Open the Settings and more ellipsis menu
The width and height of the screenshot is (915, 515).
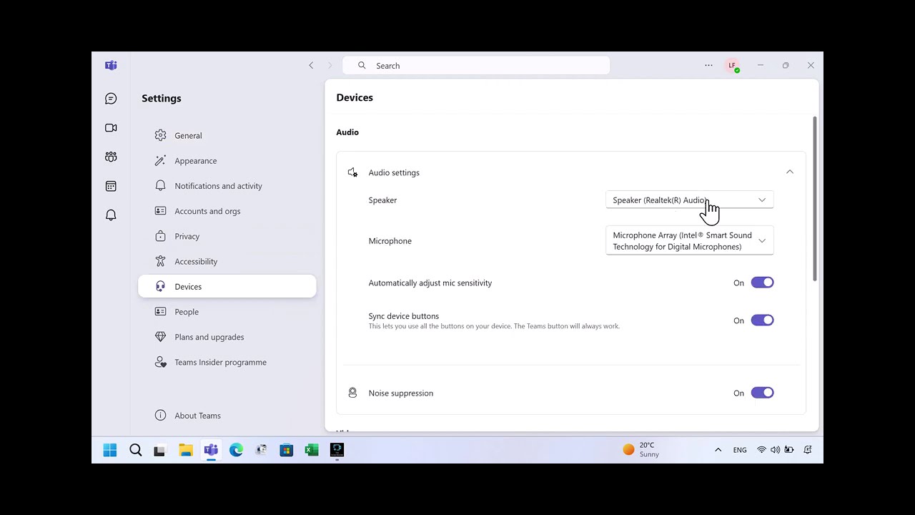tap(708, 65)
